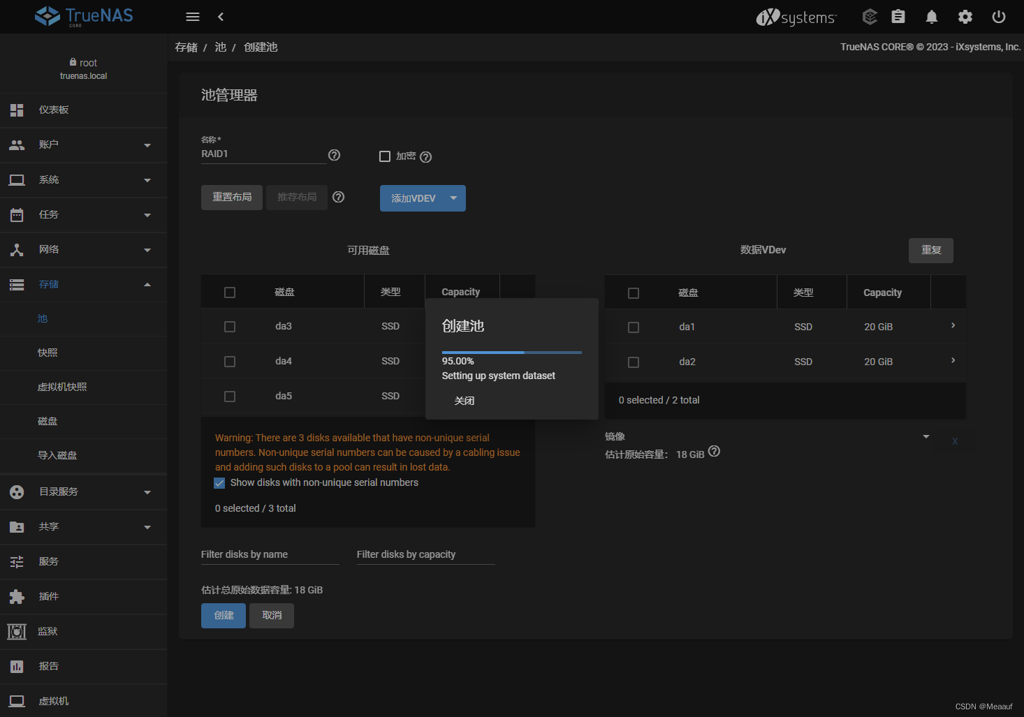Click the 重置布局 button
The width and height of the screenshot is (1024, 717).
(x=232, y=198)
